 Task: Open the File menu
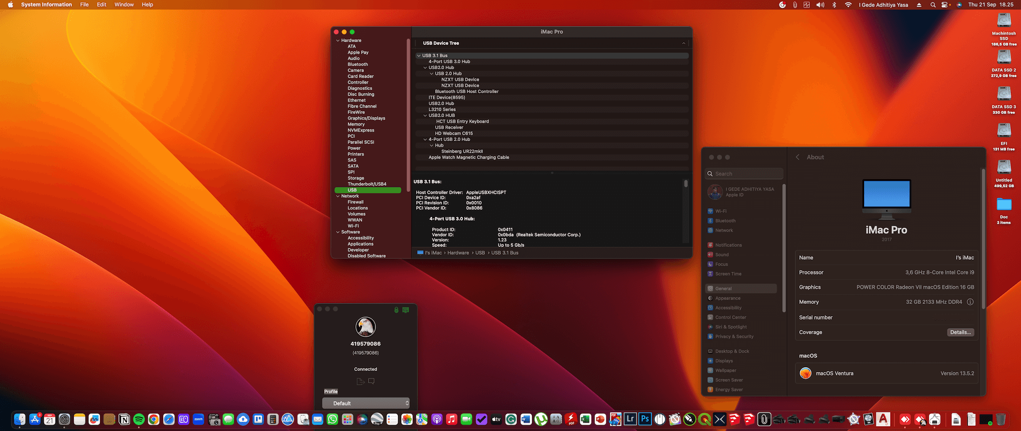[85, 5]
